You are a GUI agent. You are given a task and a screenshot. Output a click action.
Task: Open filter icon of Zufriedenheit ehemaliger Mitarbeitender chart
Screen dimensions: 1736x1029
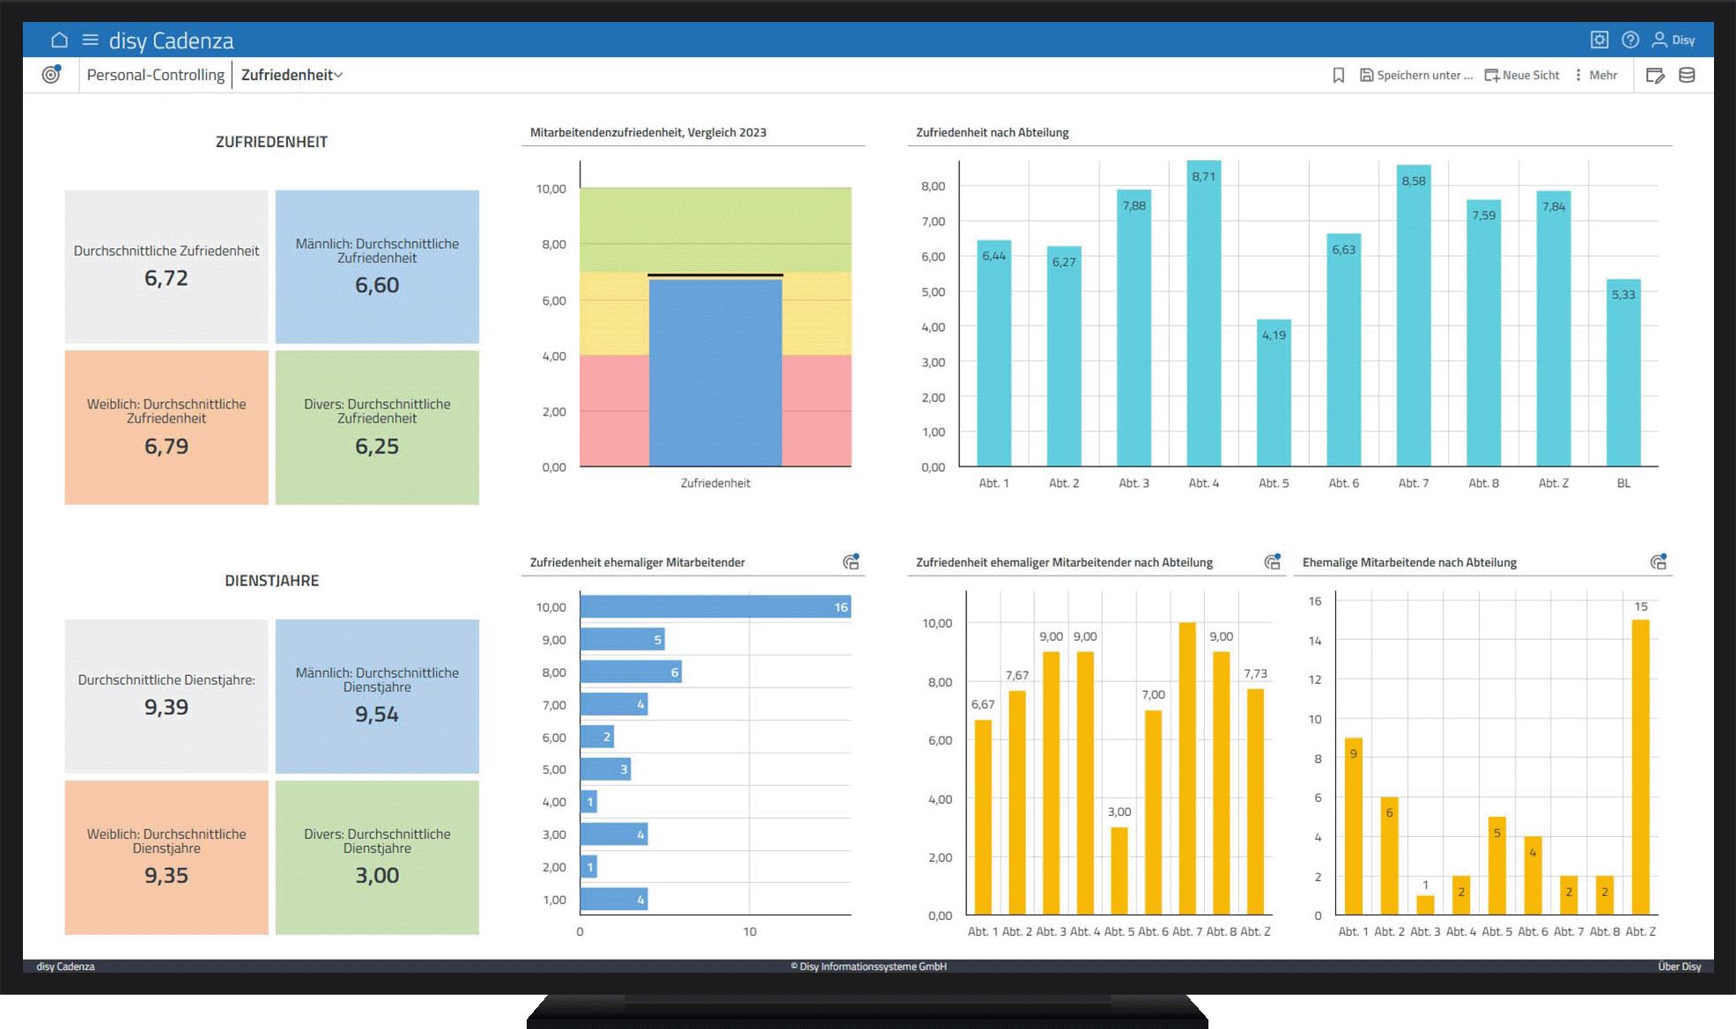851,562
